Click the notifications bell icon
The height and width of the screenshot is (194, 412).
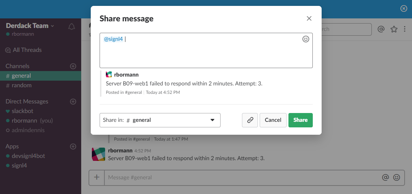tap(72, 27)
